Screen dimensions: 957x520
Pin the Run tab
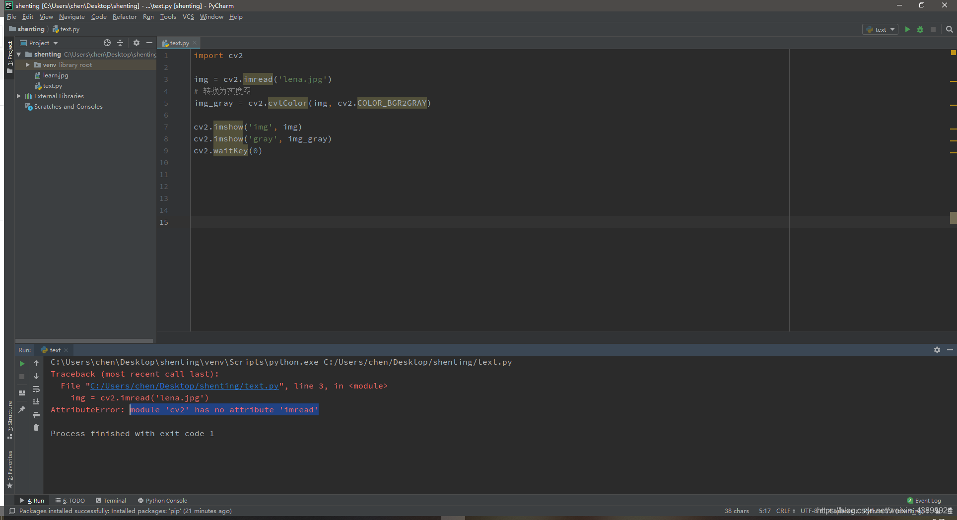click(x=22, y=409)
